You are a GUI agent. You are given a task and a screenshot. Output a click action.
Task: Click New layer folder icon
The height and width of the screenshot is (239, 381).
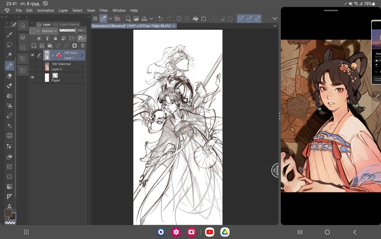tap(50, 46)
